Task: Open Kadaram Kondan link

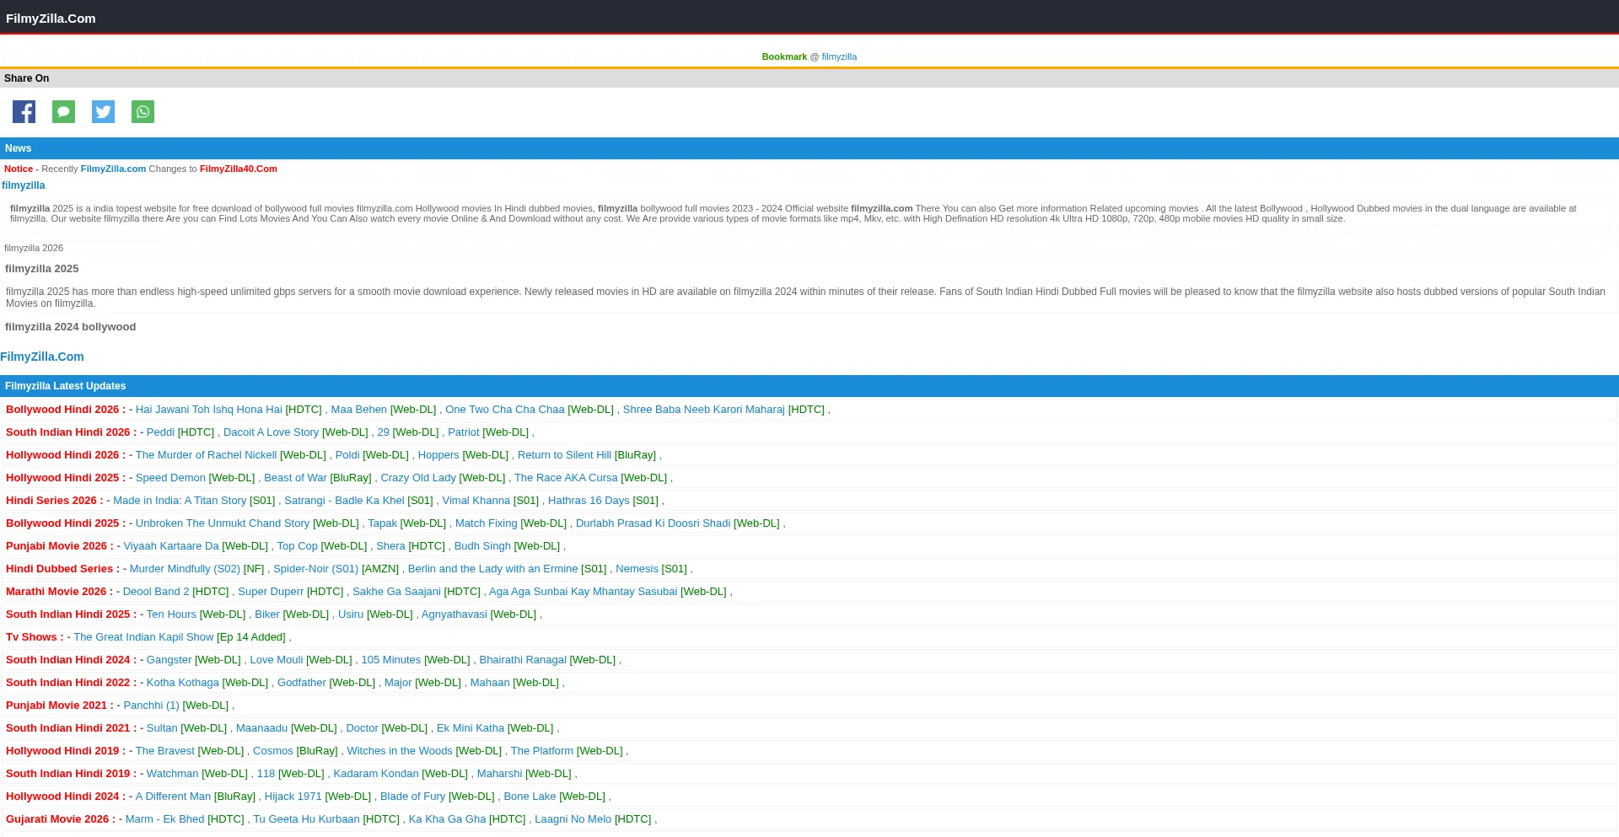Action: [376, 774]
